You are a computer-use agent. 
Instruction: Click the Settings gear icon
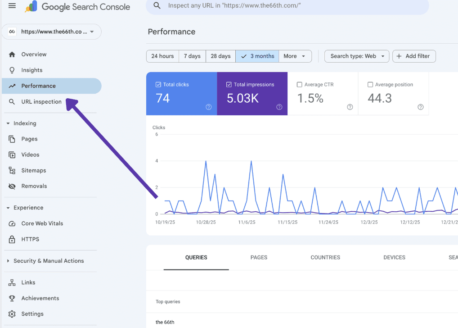click(x=12, y=314)
